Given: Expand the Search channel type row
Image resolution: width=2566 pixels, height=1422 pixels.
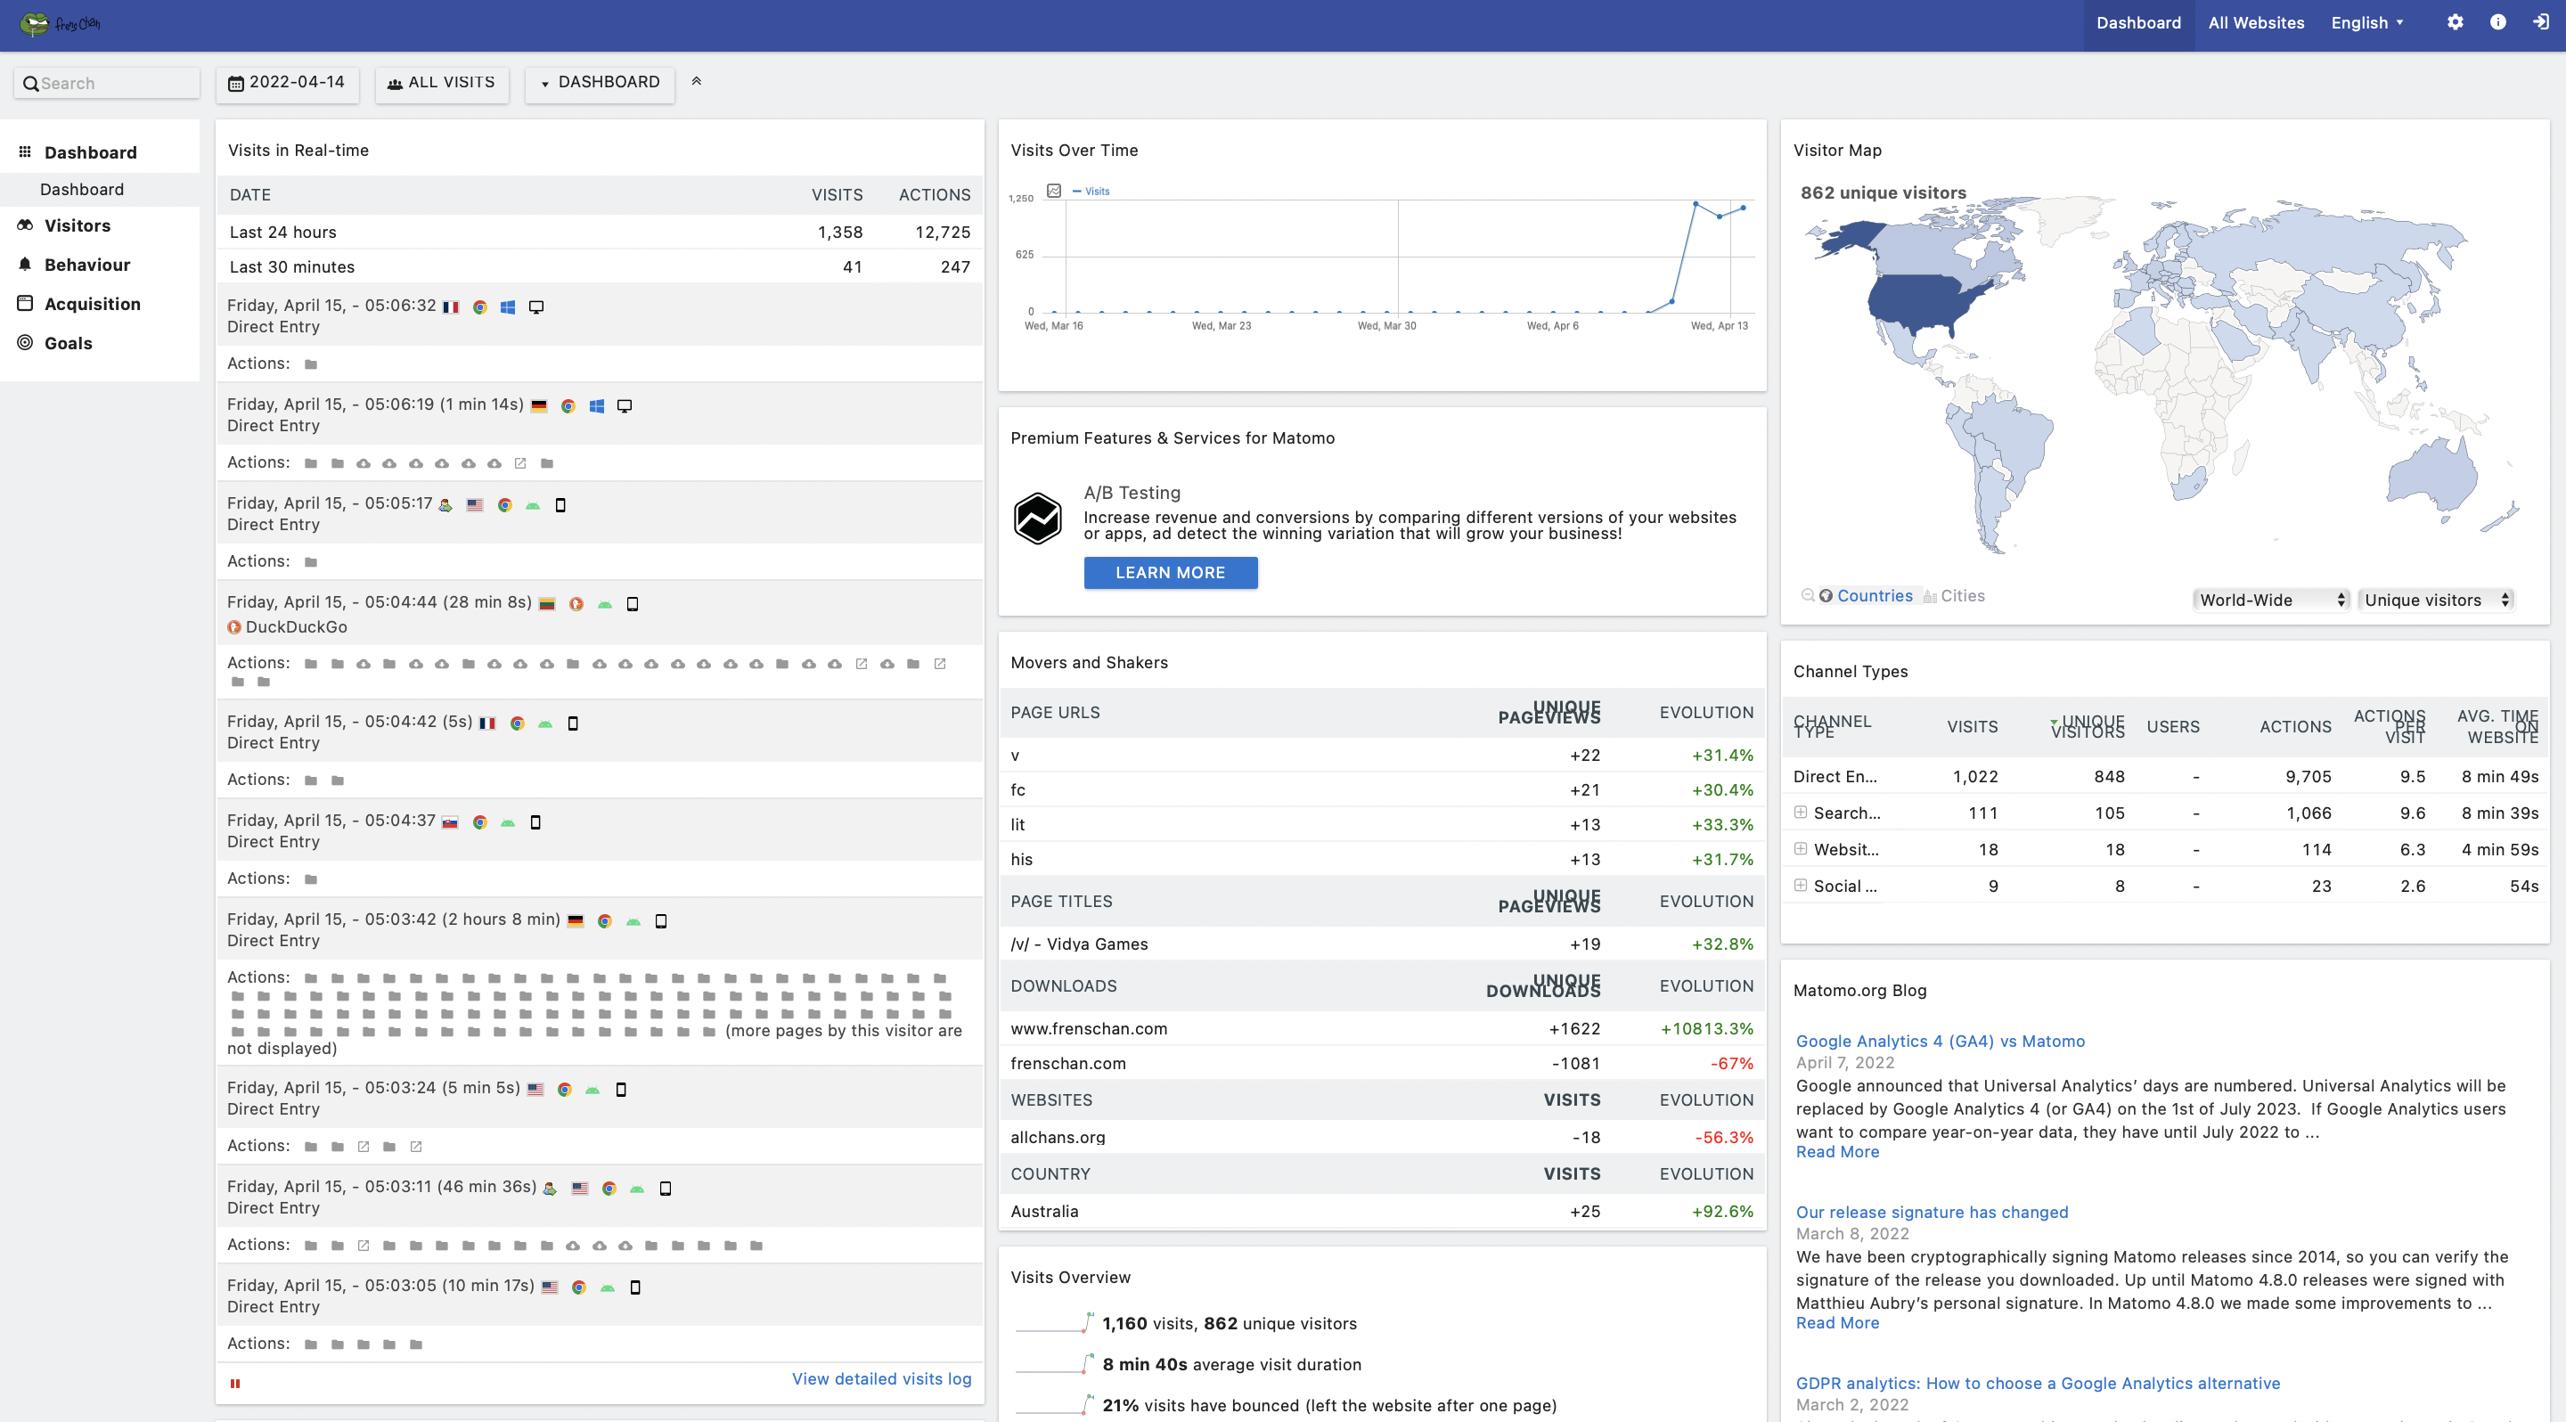Looking at the screenshot, I should point(1800,813).
